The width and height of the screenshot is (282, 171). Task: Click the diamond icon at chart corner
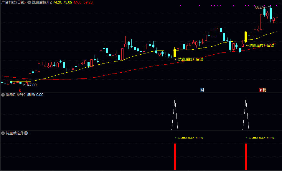279,2
